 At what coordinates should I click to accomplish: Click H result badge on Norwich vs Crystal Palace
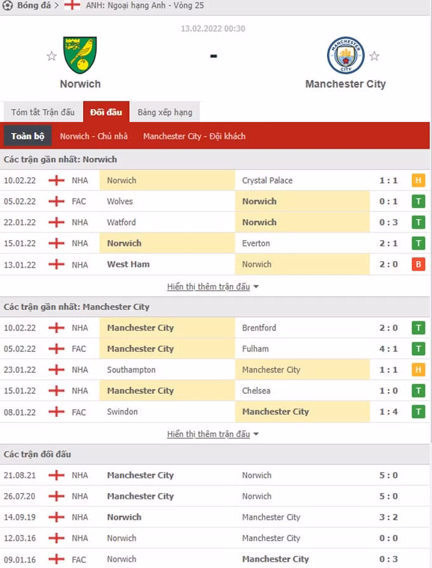tap(418, 180)
